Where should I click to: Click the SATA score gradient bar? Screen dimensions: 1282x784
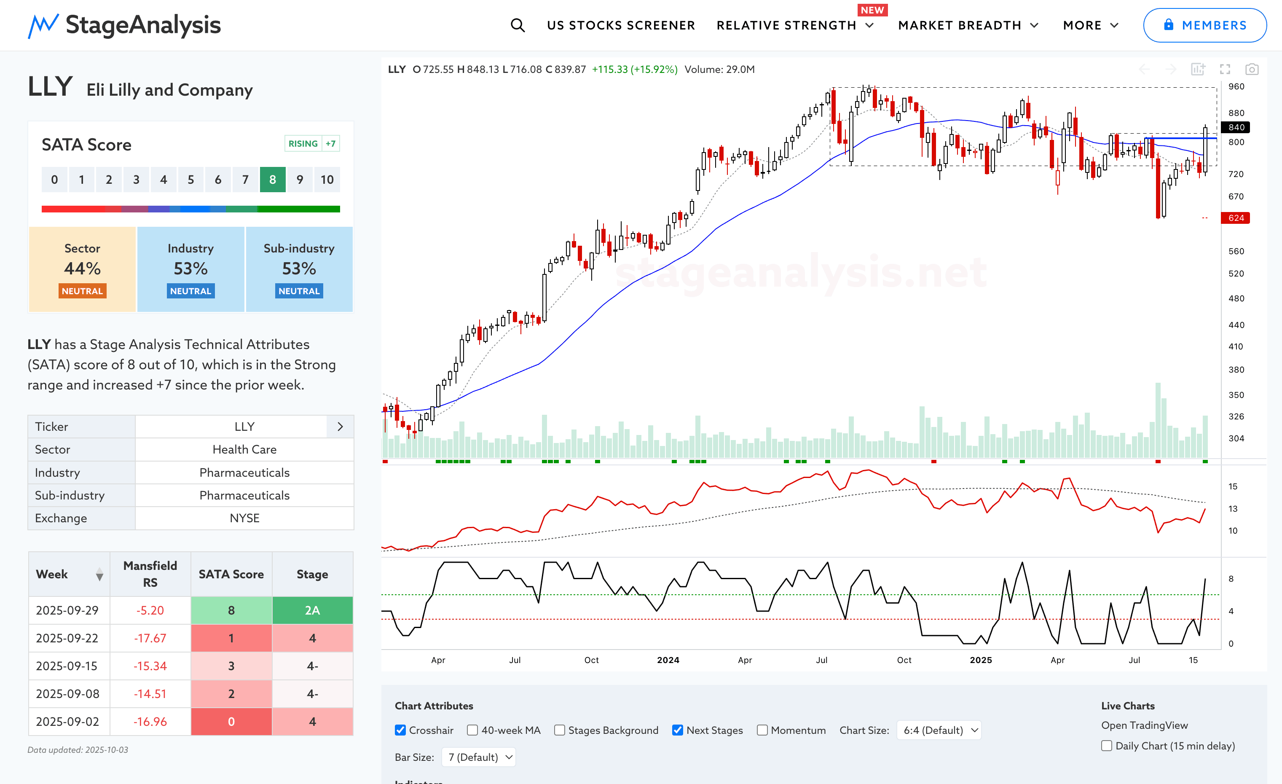[x=190, y=209]
